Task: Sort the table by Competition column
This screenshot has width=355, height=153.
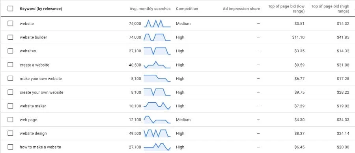Action: (x=187, y=9)
